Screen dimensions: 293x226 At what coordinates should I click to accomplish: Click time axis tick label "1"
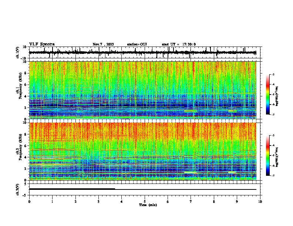pos(52,202)
